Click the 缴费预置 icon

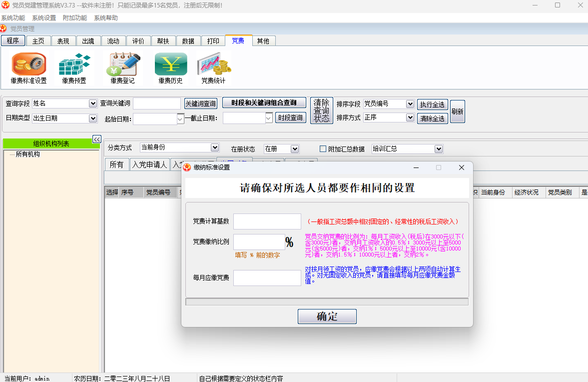(74, 64)
